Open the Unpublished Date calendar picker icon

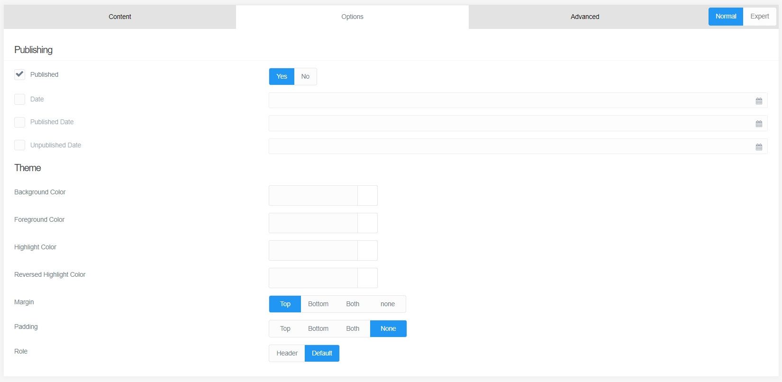point(759,147)
